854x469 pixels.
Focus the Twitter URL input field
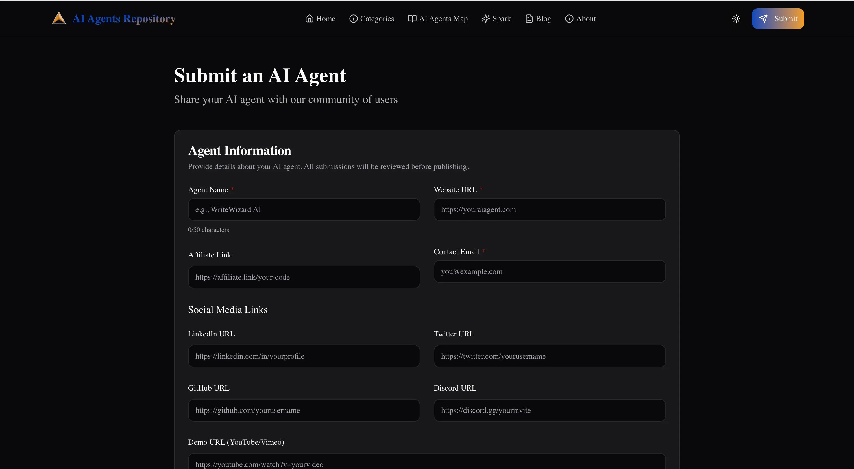pos(549,356)
